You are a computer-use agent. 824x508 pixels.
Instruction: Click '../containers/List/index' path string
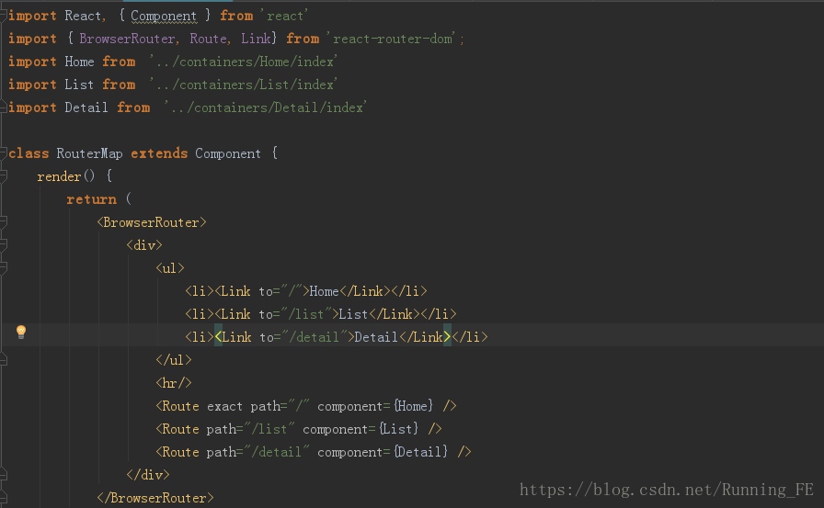click(x=243, y=85)
